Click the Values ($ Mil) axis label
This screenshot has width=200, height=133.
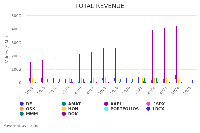click(x=7, y=49)
